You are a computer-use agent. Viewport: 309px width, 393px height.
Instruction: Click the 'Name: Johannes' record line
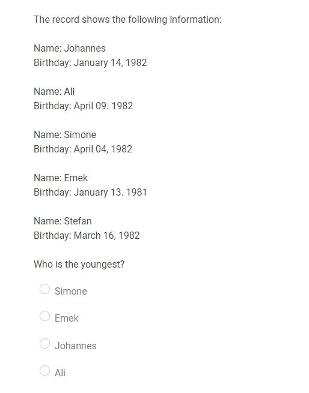coord(70,49)
